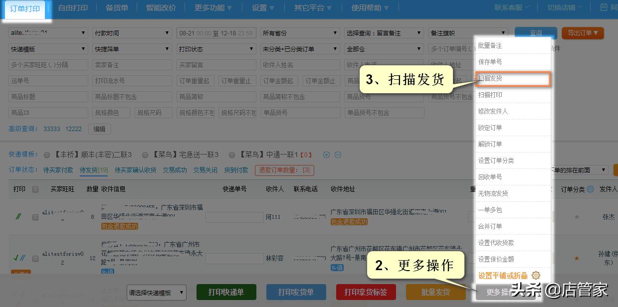The image size is (618, 307).
Task: Click the 编辑 button next to 高级查询
Action: click(98, 129)
